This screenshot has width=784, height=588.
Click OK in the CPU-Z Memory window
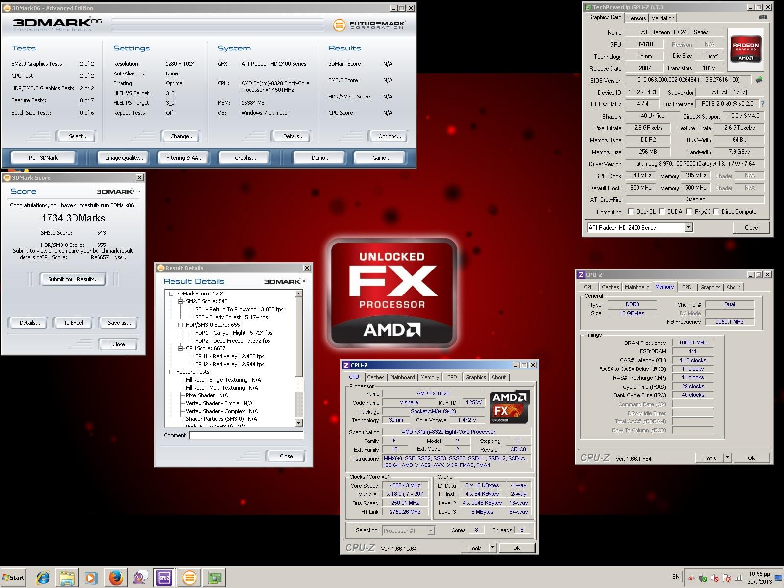[751, 458]
